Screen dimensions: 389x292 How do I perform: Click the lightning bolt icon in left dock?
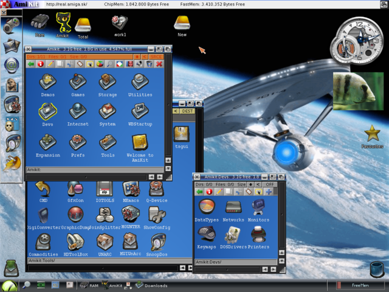12,164
